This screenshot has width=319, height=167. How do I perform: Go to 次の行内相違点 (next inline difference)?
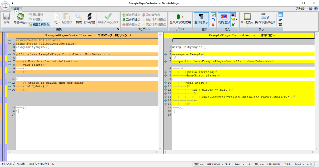[154, 24]
